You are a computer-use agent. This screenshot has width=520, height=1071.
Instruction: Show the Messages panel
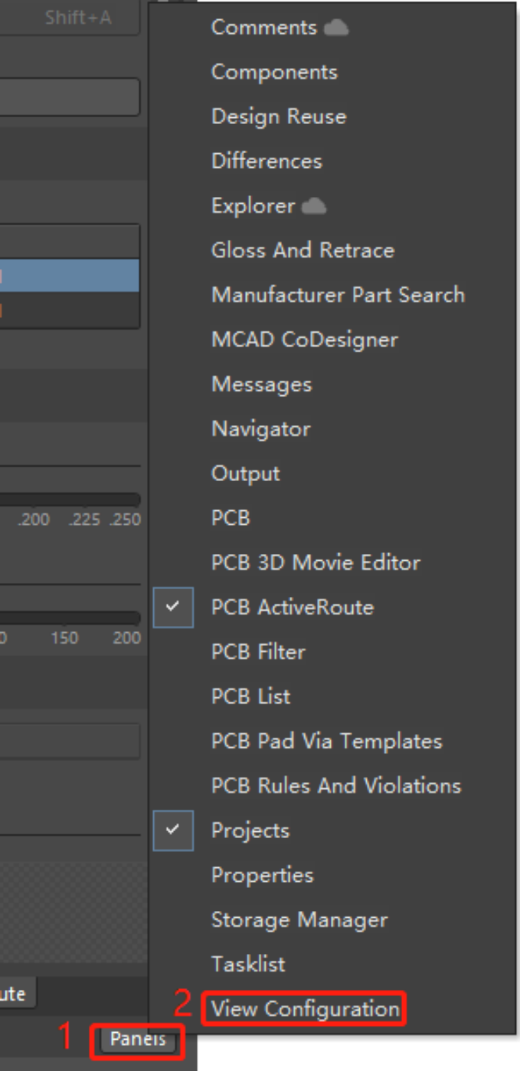tap(261, 384)
